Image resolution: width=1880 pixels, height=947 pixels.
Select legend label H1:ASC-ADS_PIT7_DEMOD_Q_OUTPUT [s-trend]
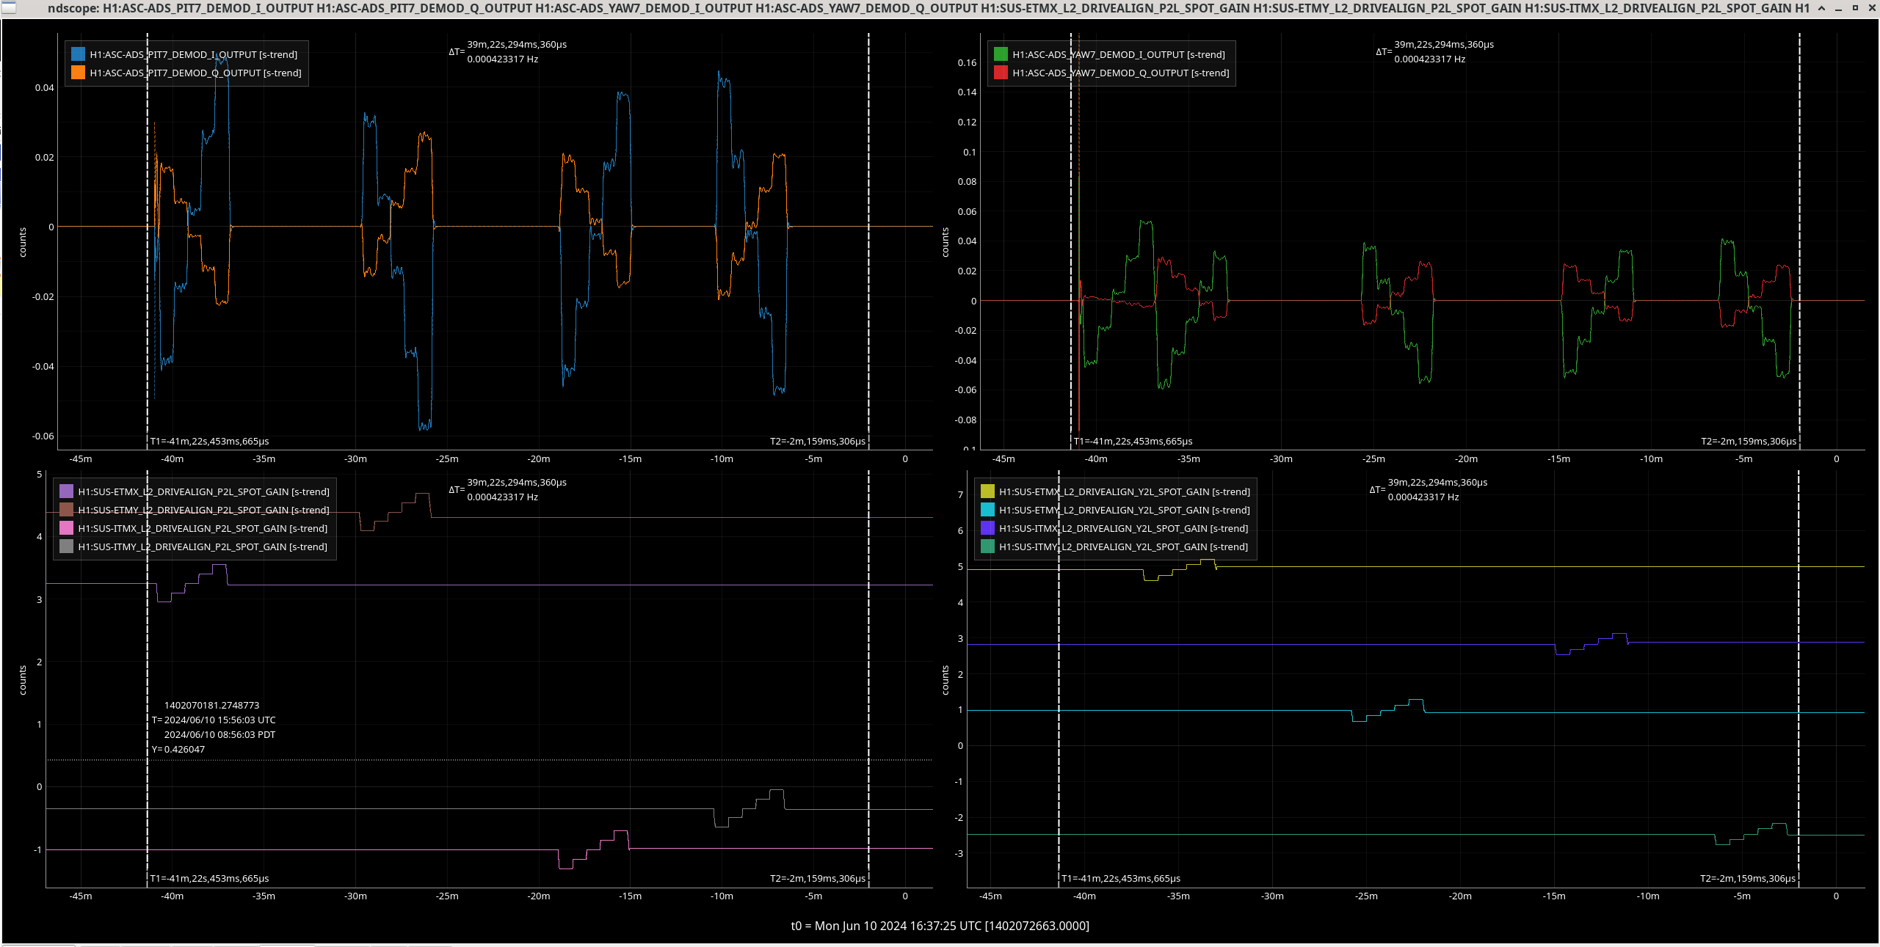196,73
